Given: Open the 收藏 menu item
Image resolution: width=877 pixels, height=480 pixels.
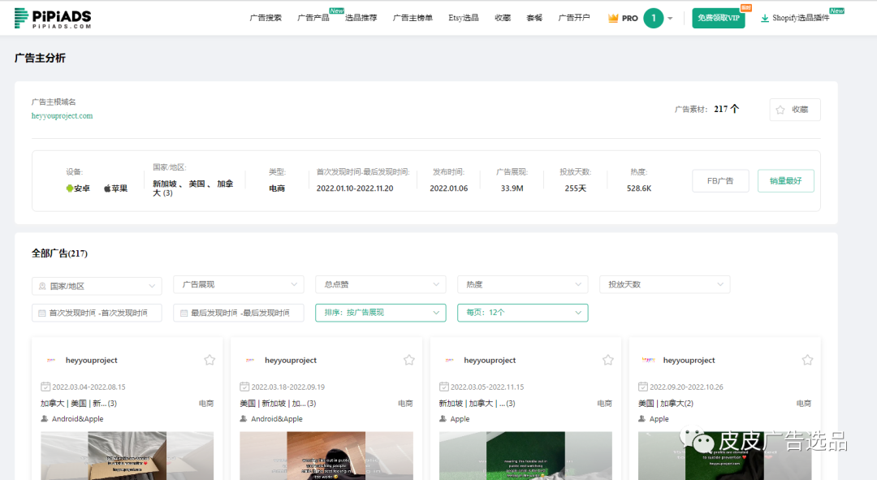Looking at the screenshot, I should [x=503, y=18].
